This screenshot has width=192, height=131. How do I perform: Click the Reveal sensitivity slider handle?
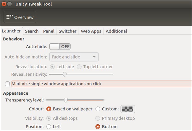point(65,74)
